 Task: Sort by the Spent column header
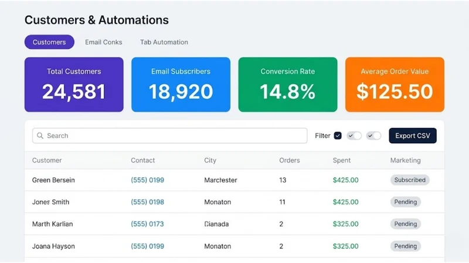(x=342, y=160)
